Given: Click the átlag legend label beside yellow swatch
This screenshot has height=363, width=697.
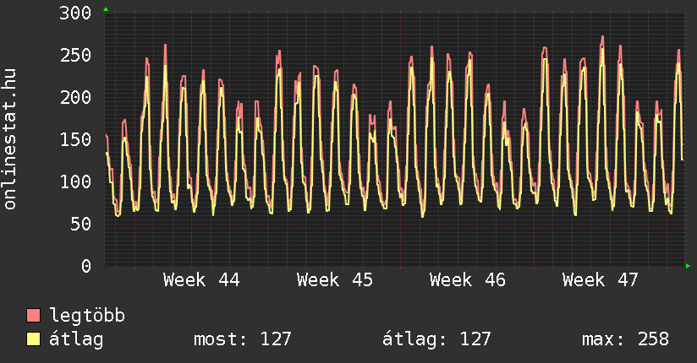Looking at the screenshot, I should (x=76, y=339).
